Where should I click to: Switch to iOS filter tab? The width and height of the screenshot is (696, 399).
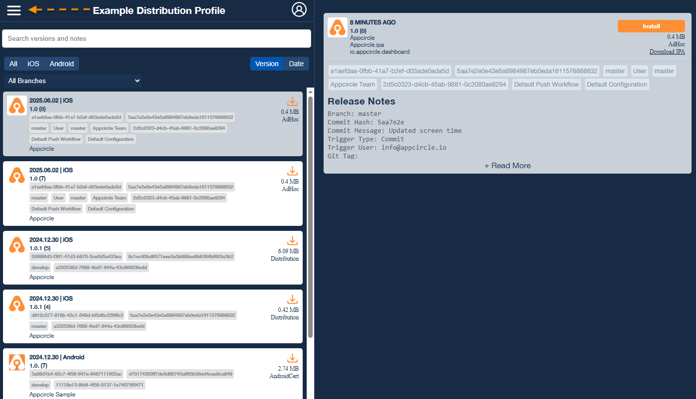33,64
